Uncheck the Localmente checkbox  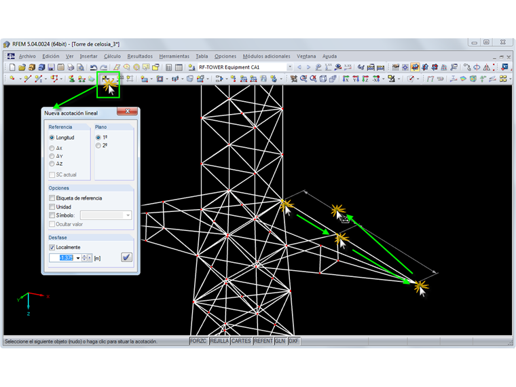(x=52, y=247)
